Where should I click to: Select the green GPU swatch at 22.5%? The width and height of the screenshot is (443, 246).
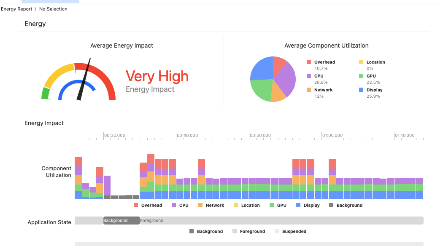[361, 76]
